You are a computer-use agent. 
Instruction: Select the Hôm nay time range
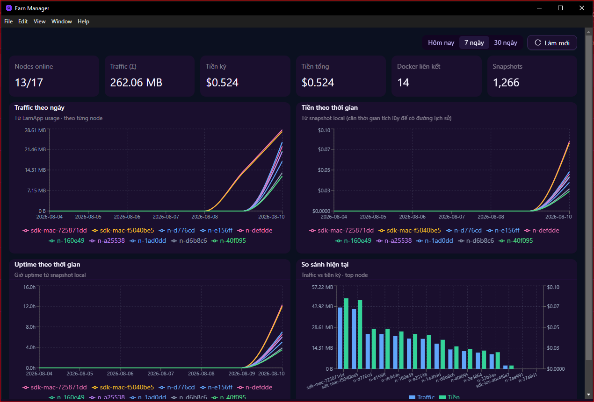[x=441, y=42]
